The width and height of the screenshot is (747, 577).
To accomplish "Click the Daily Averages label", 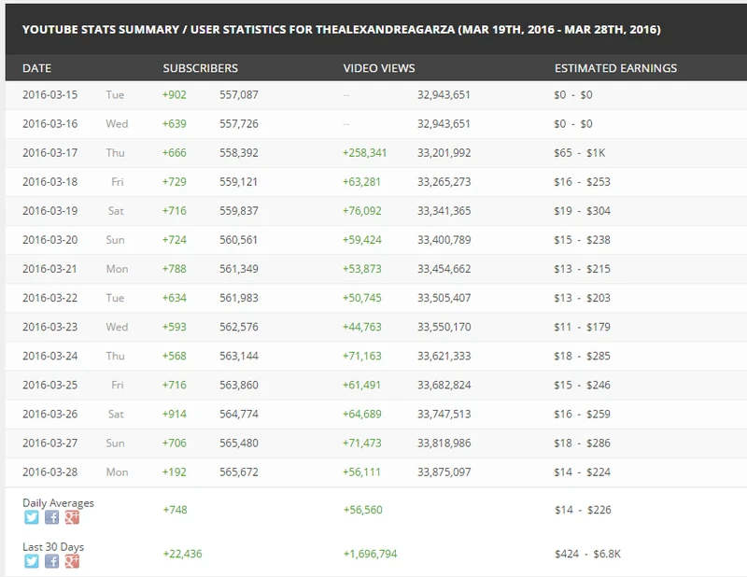I will point(58,503).
